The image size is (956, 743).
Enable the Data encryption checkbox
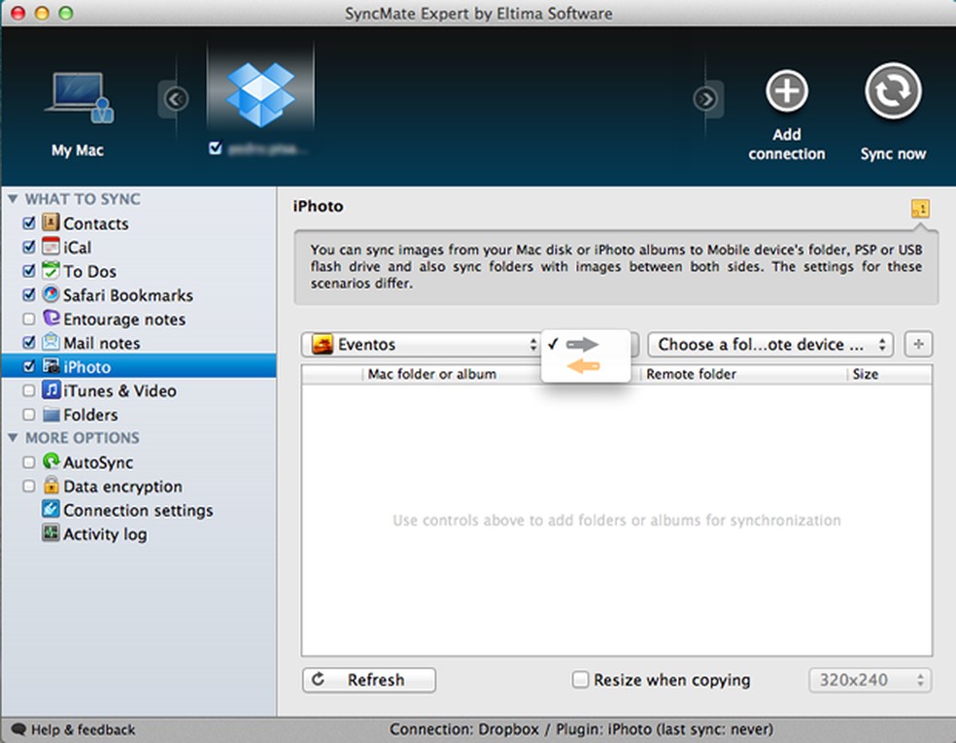pyautogui.click(x=28, y=486)
